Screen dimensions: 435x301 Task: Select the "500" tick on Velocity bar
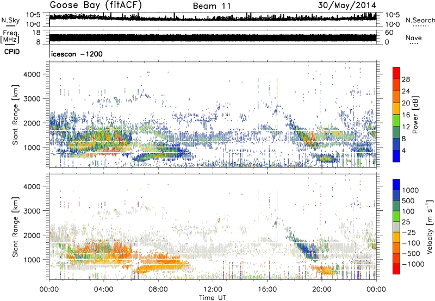point(408,200)
